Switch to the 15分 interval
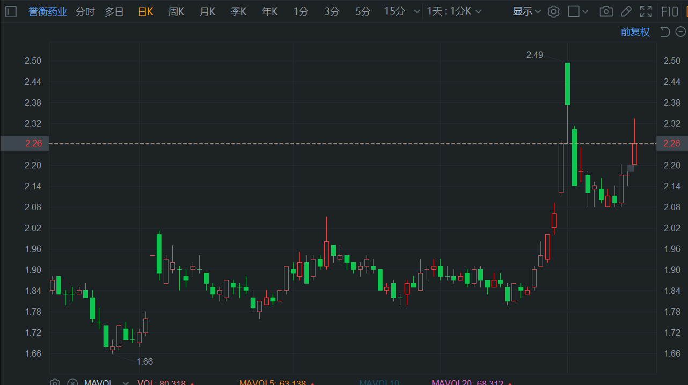 [394, 11]
